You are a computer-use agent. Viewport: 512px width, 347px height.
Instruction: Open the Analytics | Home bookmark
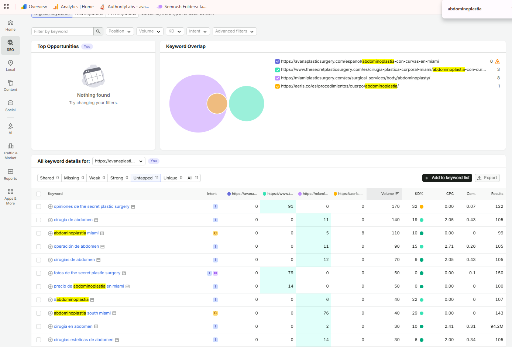coord(73,7)
